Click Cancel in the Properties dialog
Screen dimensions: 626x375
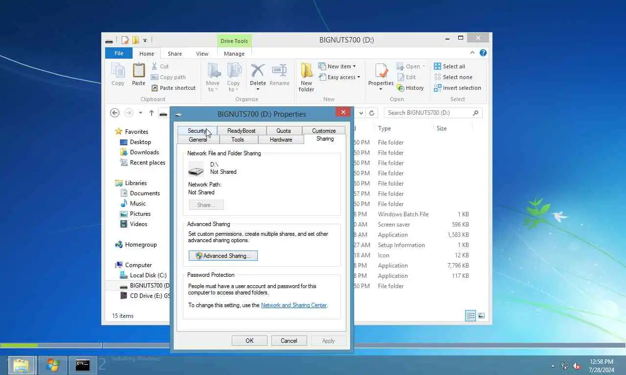289,341
